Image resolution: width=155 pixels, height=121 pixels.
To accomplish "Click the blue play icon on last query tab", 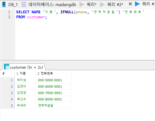I will pyautogui.click(x=138, y=4).
